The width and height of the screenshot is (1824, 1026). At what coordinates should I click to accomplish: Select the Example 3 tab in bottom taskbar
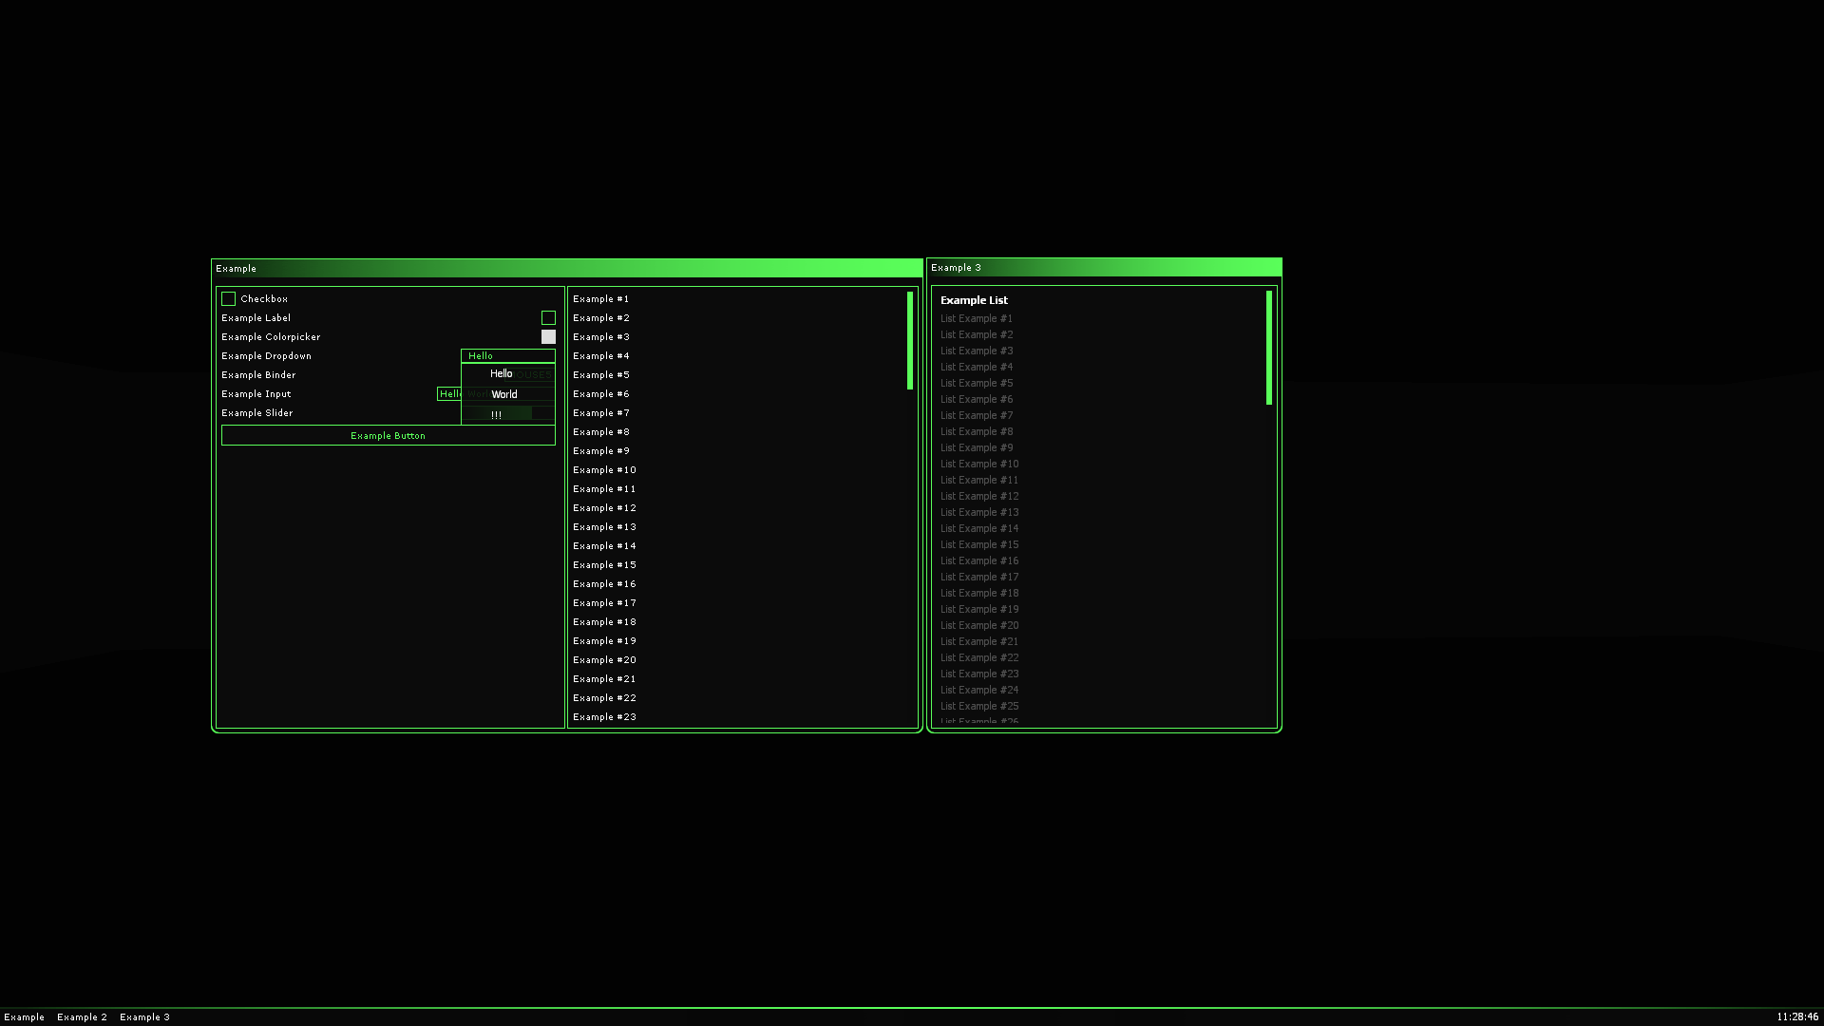(144, 1016)
